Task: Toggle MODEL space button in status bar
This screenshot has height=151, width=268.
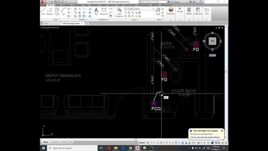Action: pyautogui.click(x=142, y=143)
